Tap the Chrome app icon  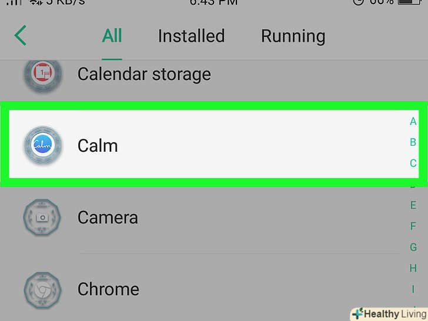[42, 289]
